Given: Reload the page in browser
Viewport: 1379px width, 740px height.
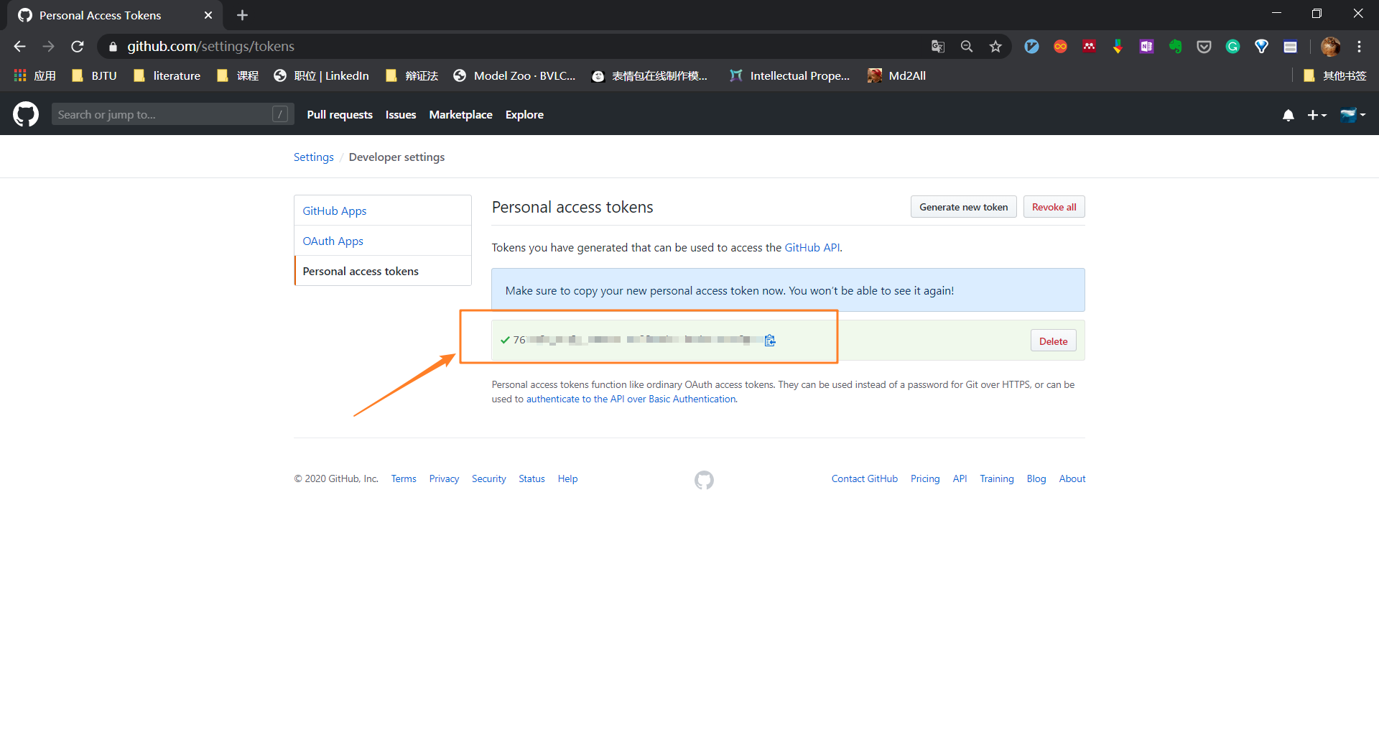Looking at the screenshot, I should [78, 47].
